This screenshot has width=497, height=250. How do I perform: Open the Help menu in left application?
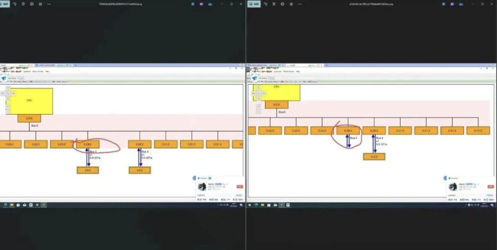pos(47,71)
